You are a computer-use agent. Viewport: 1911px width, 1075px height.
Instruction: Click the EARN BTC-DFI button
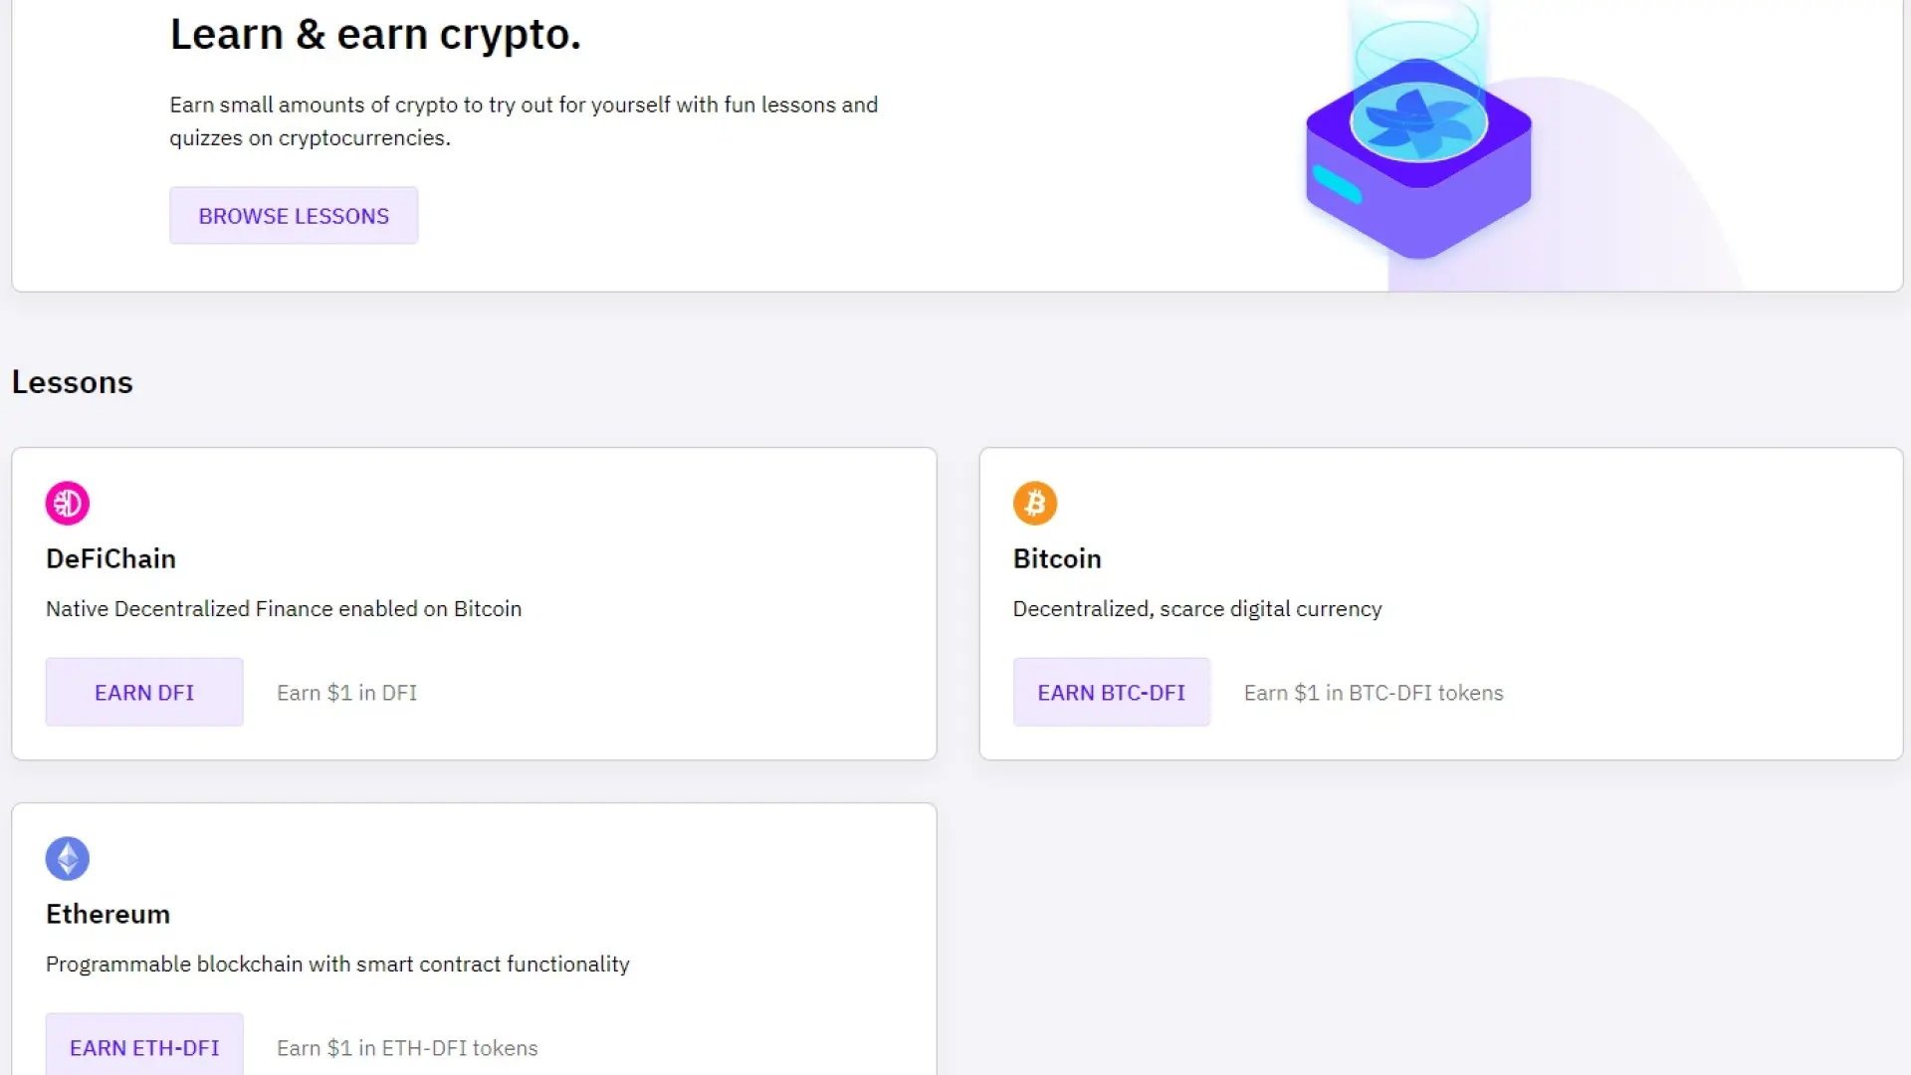pyautogui.click(x=1111, y=692)
